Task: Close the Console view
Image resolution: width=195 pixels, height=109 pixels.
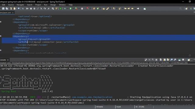Action: pyautogui.click(x=8, y=60)
